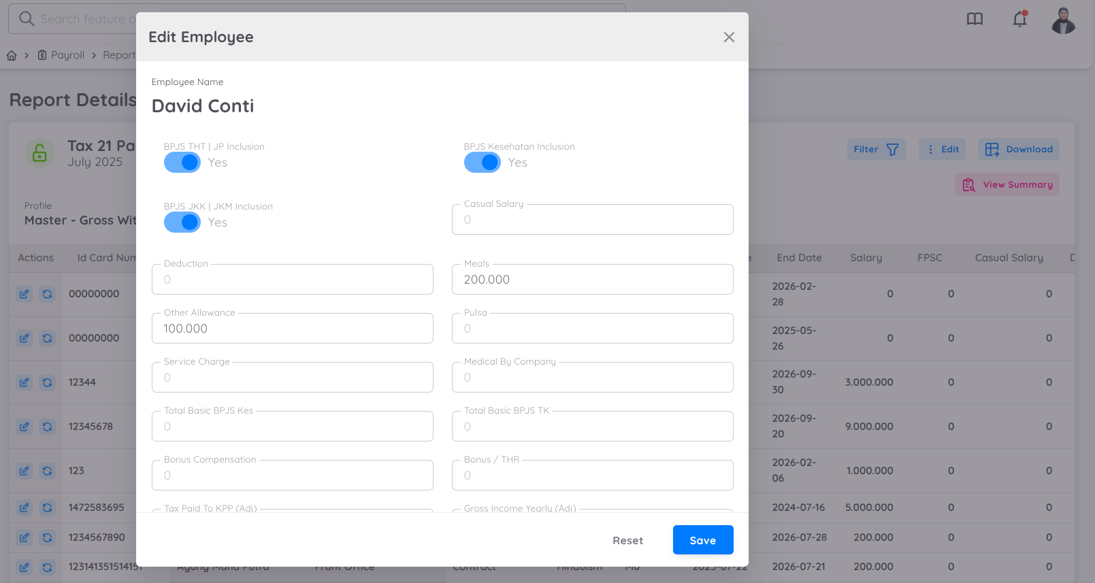Click the Deduction input field
1095x583 pixels.
293,280
